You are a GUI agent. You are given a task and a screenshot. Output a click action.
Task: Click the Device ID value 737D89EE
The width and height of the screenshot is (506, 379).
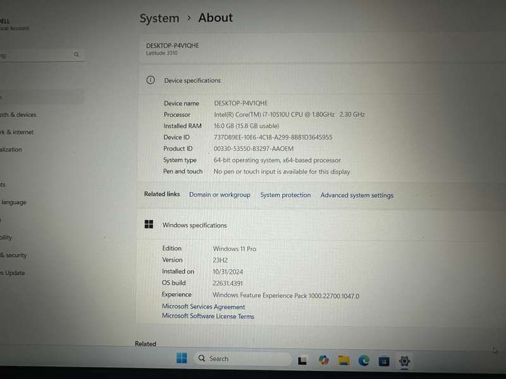tap(273, 137)
